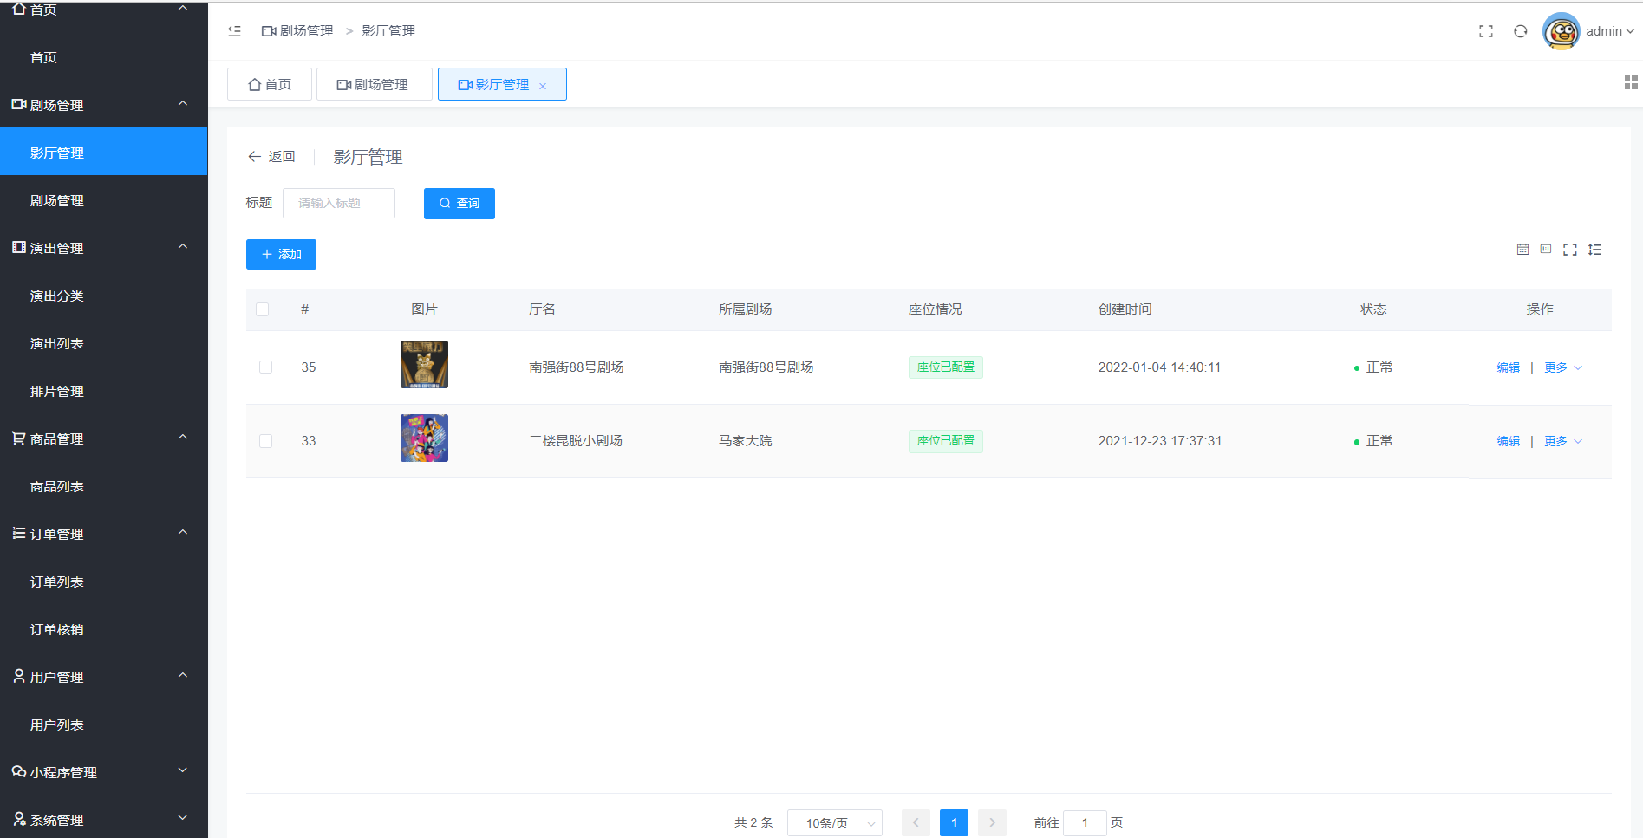The width and height of the screenshot is (1643, 838).
Task: Click the 查询 search button
Action: tap(460, 204)
